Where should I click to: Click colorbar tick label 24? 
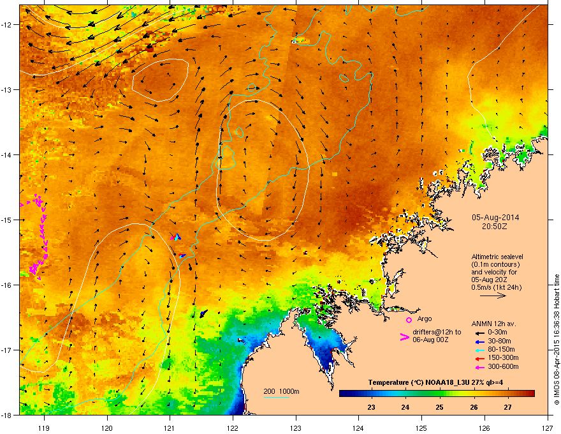(x=405, y=407)
